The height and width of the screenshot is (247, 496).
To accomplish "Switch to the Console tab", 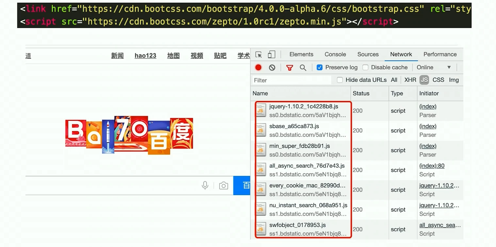I will pyautogui.click(x=335, y=54).
